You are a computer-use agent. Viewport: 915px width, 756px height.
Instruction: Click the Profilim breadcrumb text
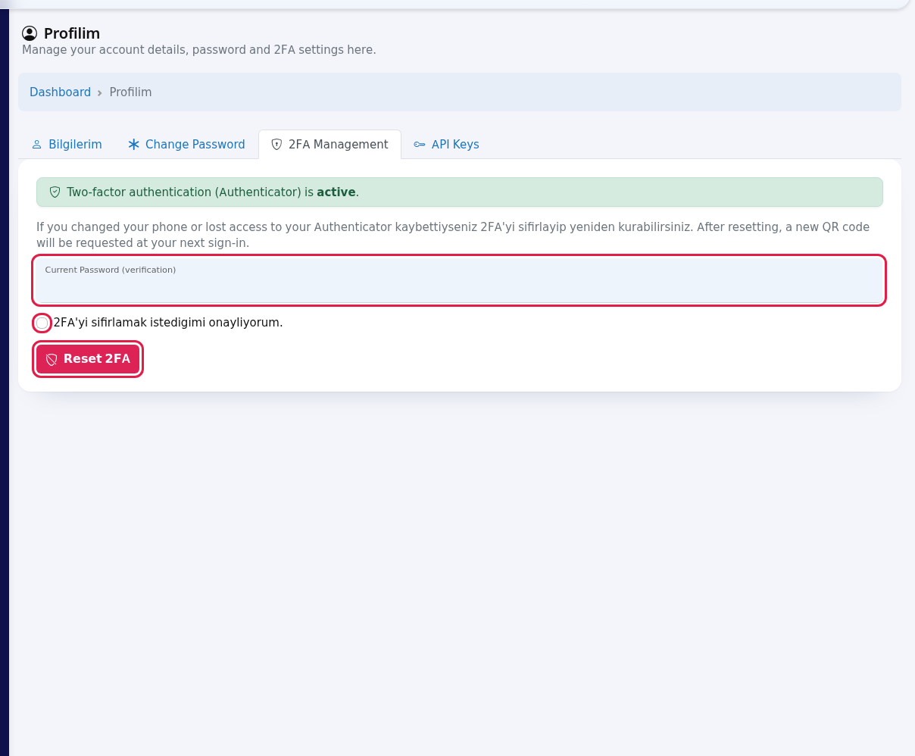[130, 92]
